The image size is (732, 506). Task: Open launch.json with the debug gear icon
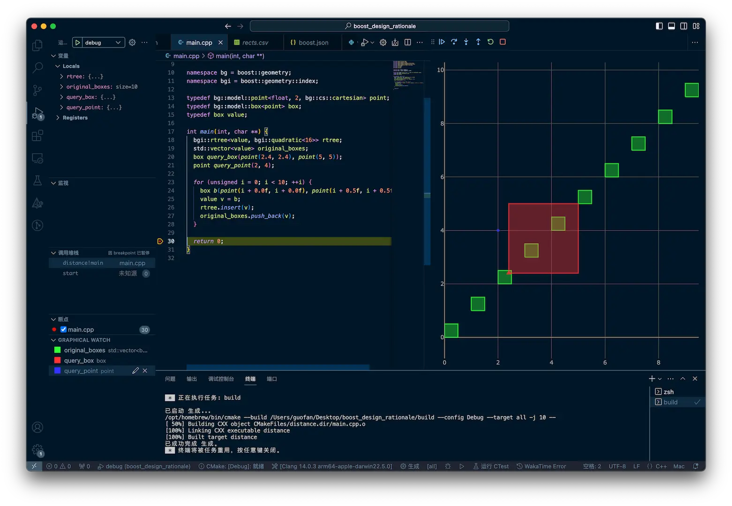[132, 42]
